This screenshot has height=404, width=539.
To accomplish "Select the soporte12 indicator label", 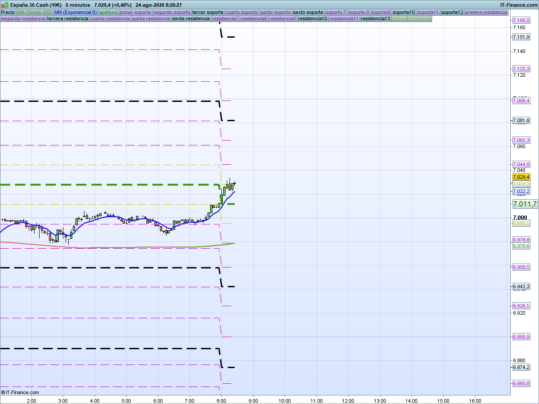I will [x=452, y=12].
